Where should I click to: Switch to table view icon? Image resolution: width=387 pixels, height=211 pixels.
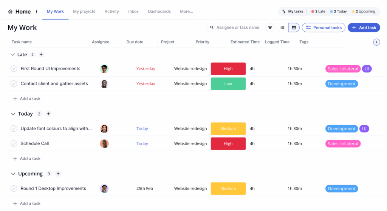294,28
